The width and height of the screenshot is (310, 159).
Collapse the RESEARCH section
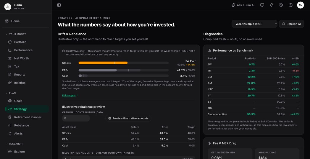(x=14, y=144)
